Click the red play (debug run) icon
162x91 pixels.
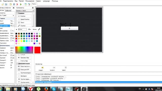pyautogui.click(x=17, y=4)
